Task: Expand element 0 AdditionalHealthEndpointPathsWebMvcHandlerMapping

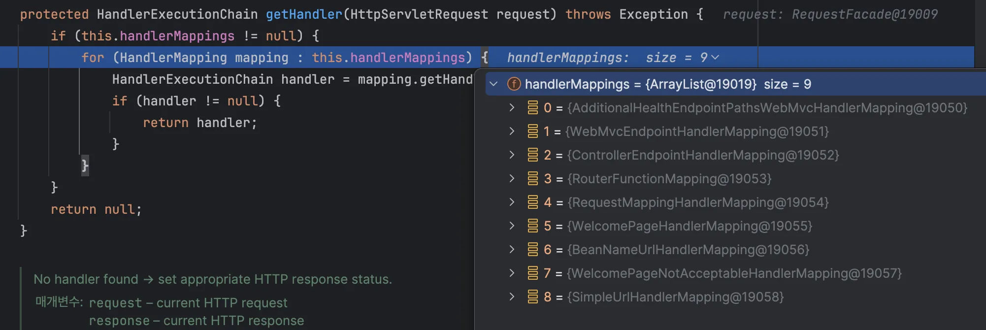Action: point(512,108)
